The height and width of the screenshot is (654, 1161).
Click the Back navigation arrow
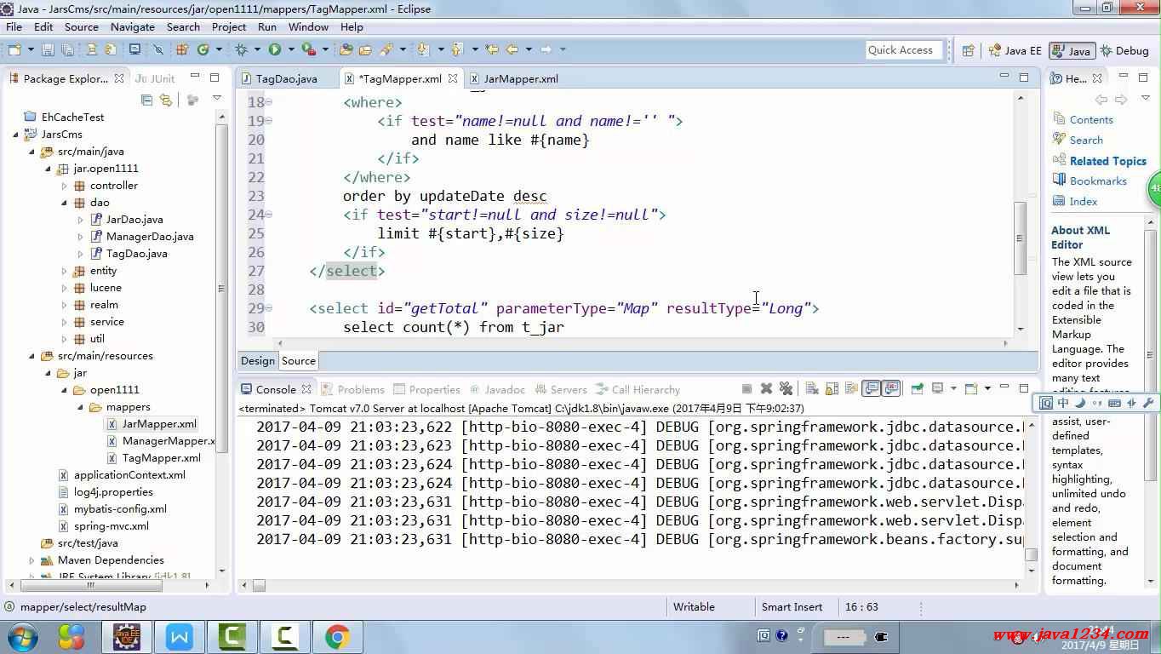(512, 49)
